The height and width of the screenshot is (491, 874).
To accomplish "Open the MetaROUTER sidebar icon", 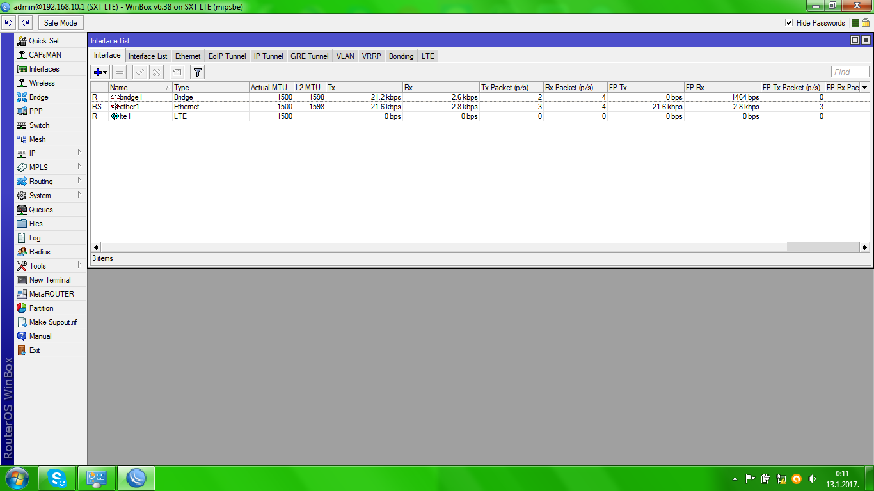I will click(x=22, y=294).
